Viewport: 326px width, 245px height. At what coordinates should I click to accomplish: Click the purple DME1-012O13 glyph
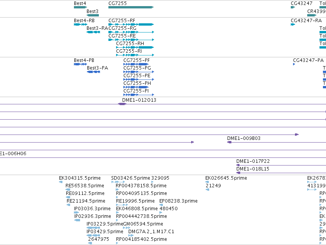[122, 104]
